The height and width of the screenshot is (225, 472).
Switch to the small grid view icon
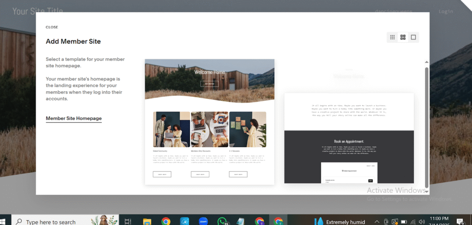point(392,37)
